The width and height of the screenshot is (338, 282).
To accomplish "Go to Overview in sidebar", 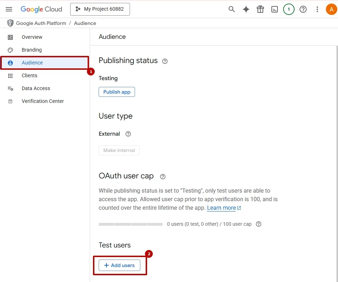I will (x=32, y=37).
